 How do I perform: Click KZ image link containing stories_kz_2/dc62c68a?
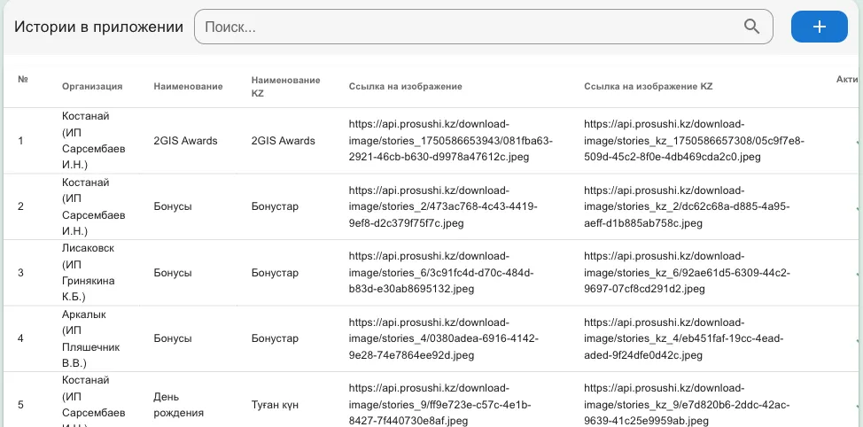tap(687, 207)
